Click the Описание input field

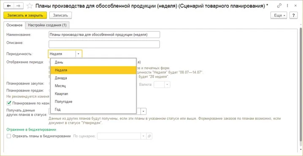pos(104,44)
